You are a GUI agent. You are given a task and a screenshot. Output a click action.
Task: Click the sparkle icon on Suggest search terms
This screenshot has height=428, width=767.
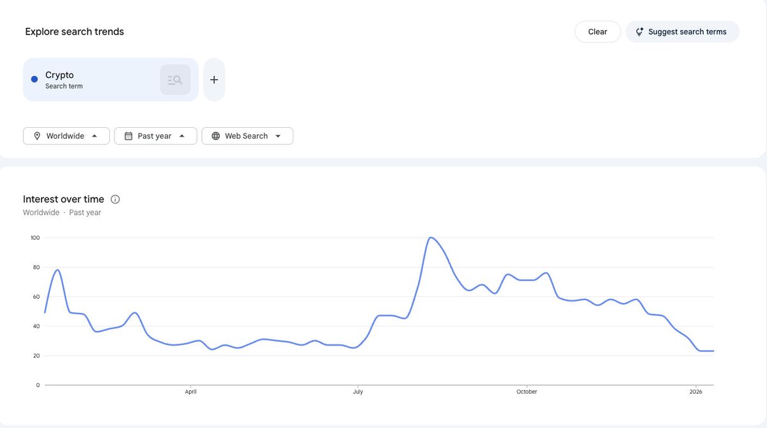(639, 31)
